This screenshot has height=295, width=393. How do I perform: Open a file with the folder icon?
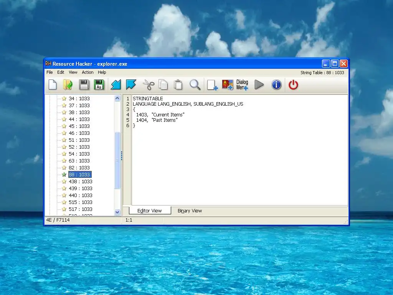[x=68, y=85]
